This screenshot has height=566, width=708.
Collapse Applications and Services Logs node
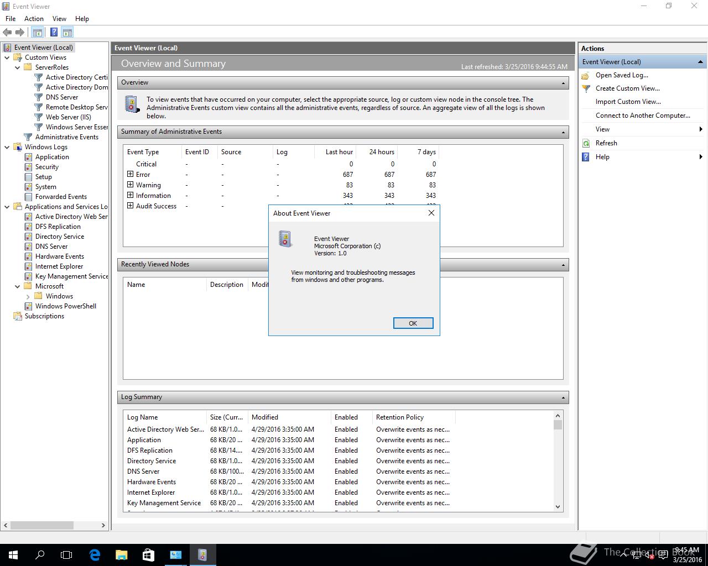tap(7, 207)
